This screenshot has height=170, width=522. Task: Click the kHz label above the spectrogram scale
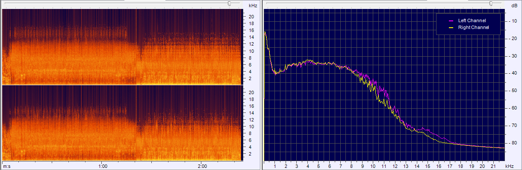coord(253,6)
